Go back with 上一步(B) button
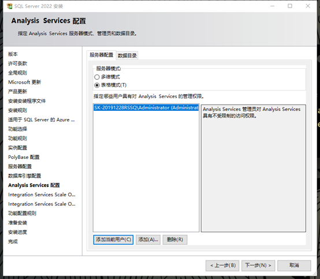Image resolution: width=320 pixels, height=279 pixels. 222,266
